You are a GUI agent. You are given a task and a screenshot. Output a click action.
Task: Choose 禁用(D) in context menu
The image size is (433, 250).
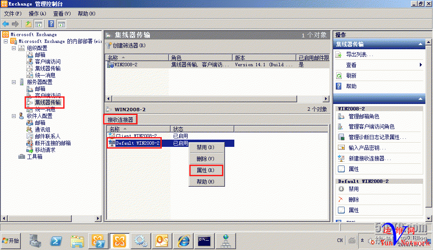206,148
